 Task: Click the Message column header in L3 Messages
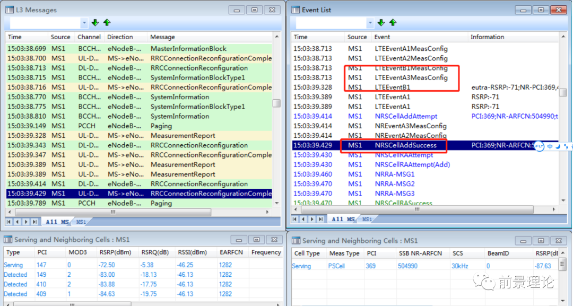(x=210, y=37)
